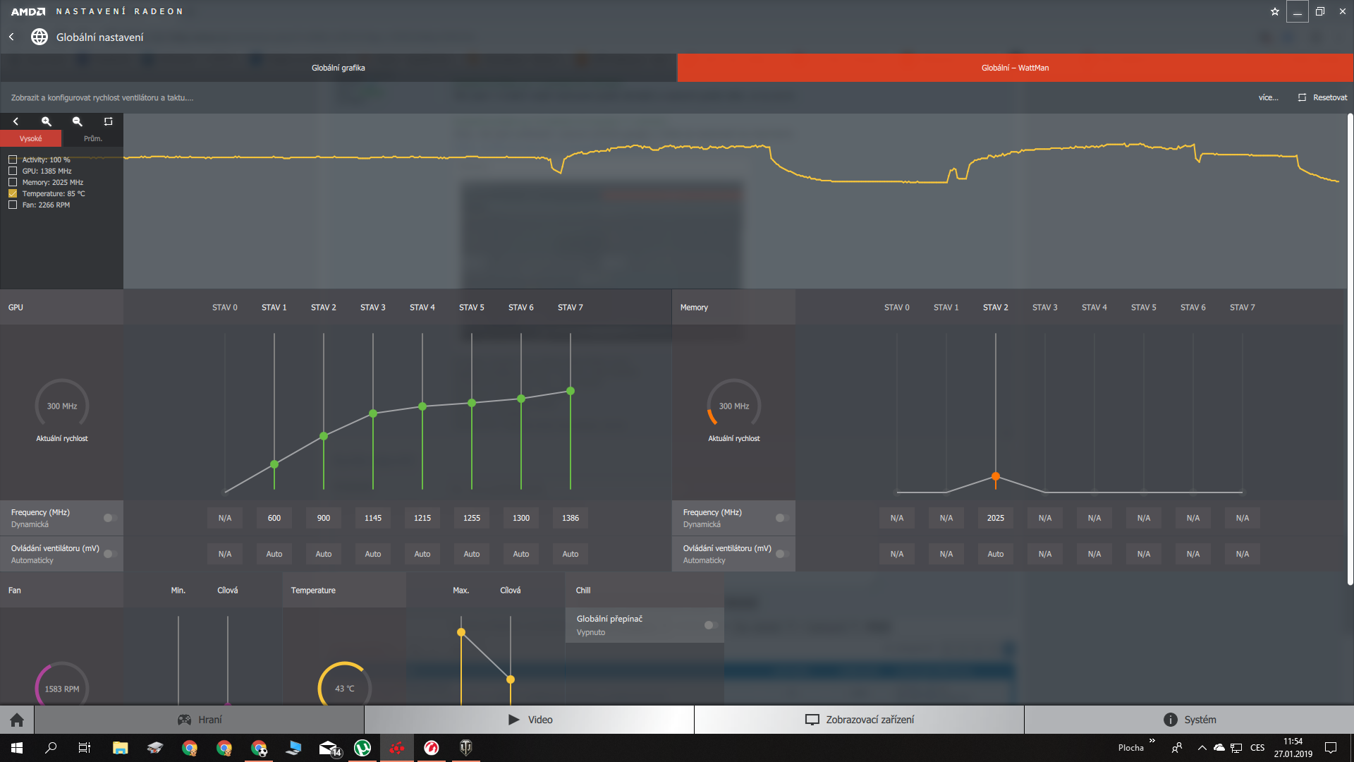Screen dimensions: 1354x762
Task: Expand the více... options
Action: (1268, 97)
